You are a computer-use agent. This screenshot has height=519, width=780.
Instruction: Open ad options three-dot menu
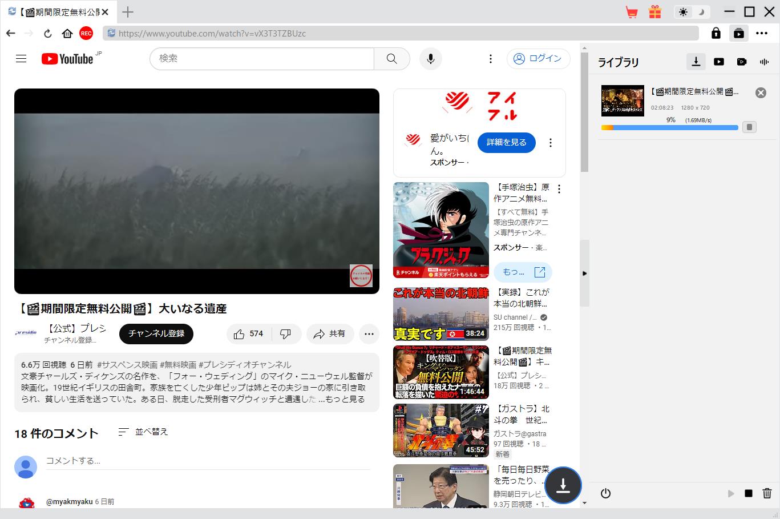pos(550,143)
